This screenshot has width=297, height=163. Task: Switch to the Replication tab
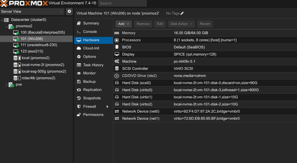[x=94, y=90]
